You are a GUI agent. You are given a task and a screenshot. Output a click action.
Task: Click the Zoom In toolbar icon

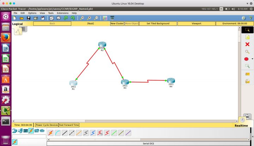pyautogui.click(x=82, y=18)
